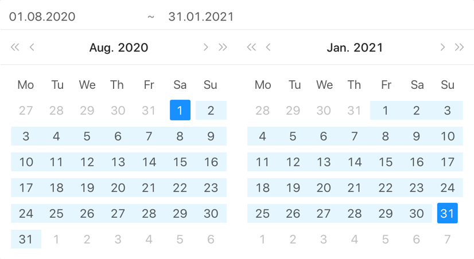Click the end date field 31.01.2021
Viewport: 474px width, 259px height.
tap(201, 17)
